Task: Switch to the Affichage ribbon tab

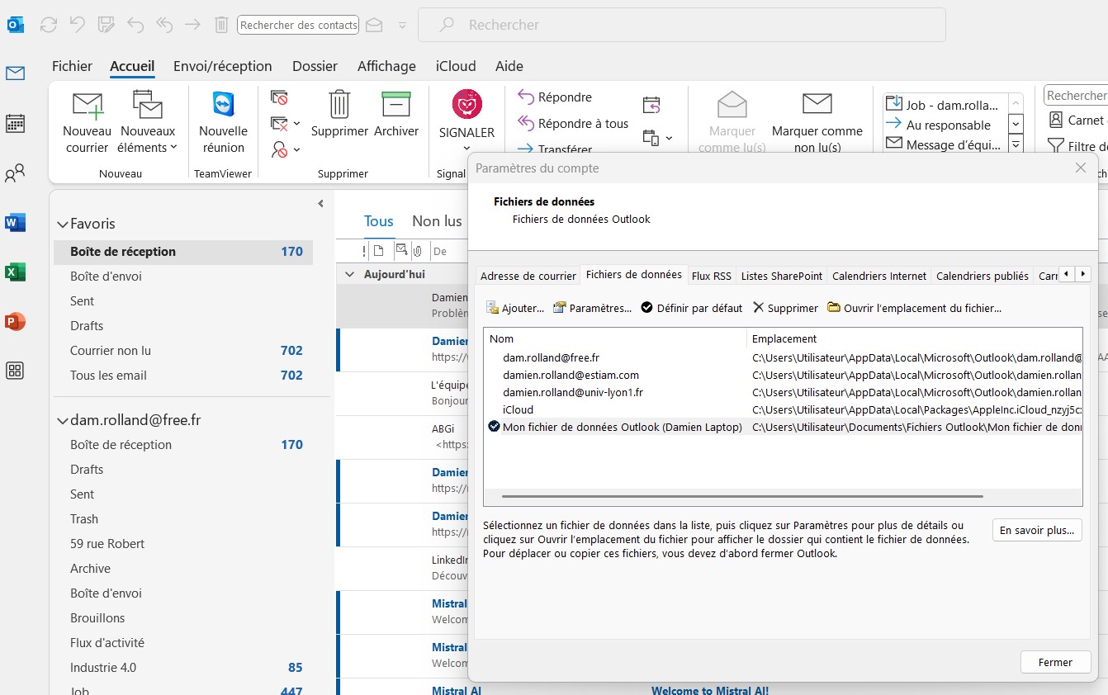Action: 386,66
